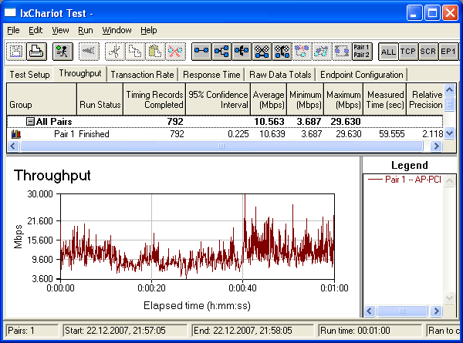Viewport: 463px width, 343px height.
Task: Switch to the Transaction Rate tab
Action: click(142, 75)
